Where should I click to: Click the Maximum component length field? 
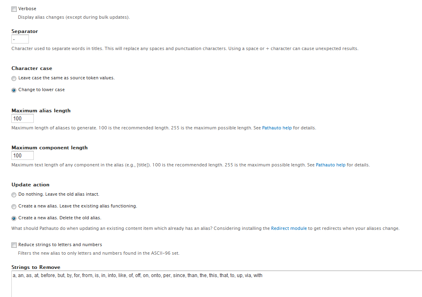[x=23, y=155]
